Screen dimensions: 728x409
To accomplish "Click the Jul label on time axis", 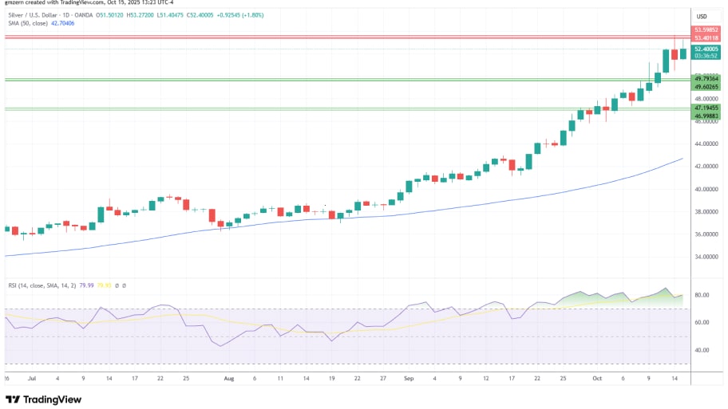I will coord(31,380).
